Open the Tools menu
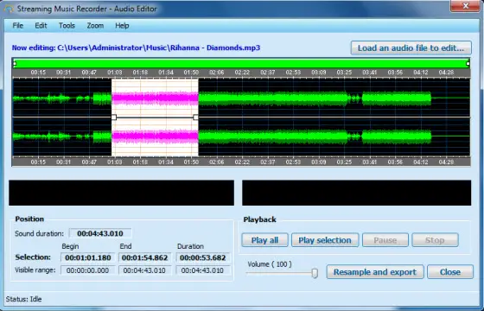484x311 pixels. [x=67, y=26]
